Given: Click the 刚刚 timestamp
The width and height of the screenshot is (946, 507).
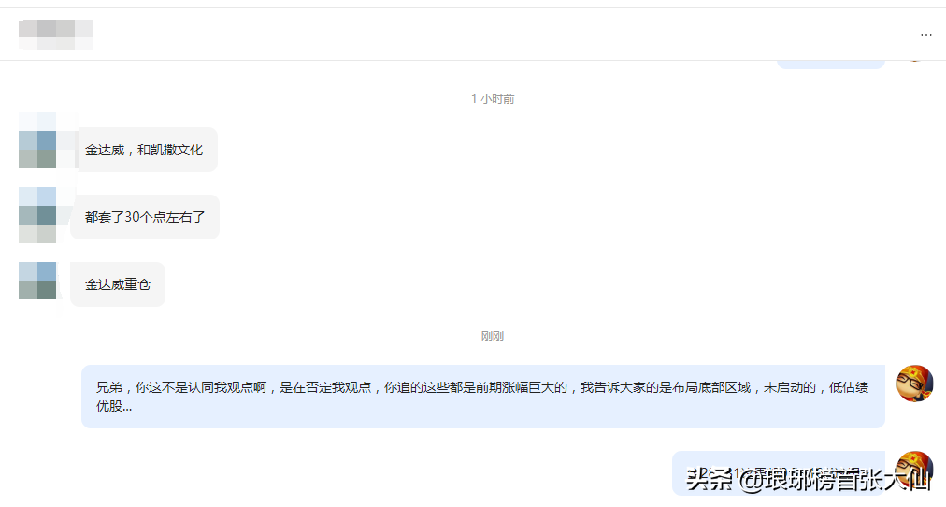Looking at the screenshot, I should (493, 336).
